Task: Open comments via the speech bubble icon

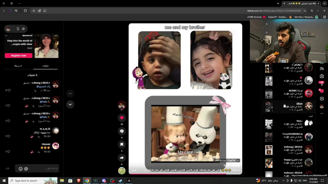Action: [x=122, y=131]
